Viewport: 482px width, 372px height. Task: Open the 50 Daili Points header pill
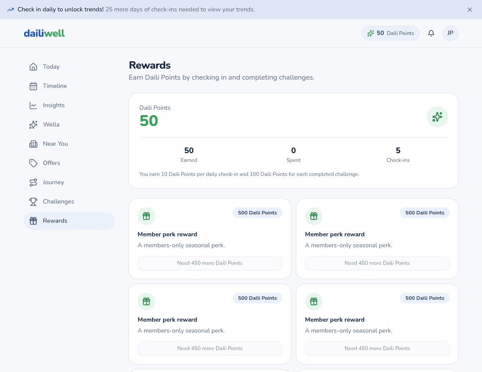point(390,33)
